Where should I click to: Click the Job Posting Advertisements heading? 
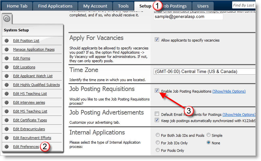pos(107,113)
